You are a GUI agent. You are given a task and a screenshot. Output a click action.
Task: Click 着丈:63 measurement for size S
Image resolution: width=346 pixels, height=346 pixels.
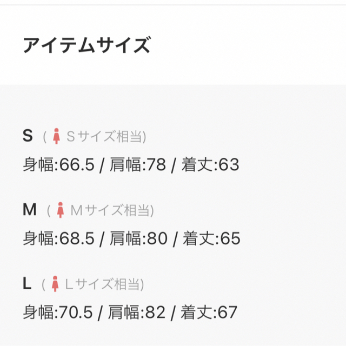point(210,164)
